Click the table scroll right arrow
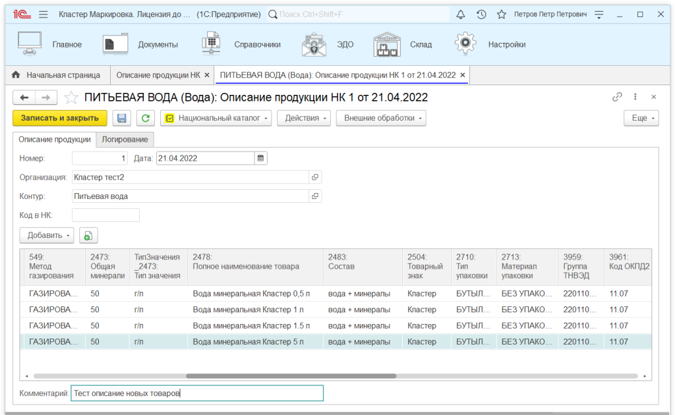Screen dimensions: 675x415 tap(645, 376)
